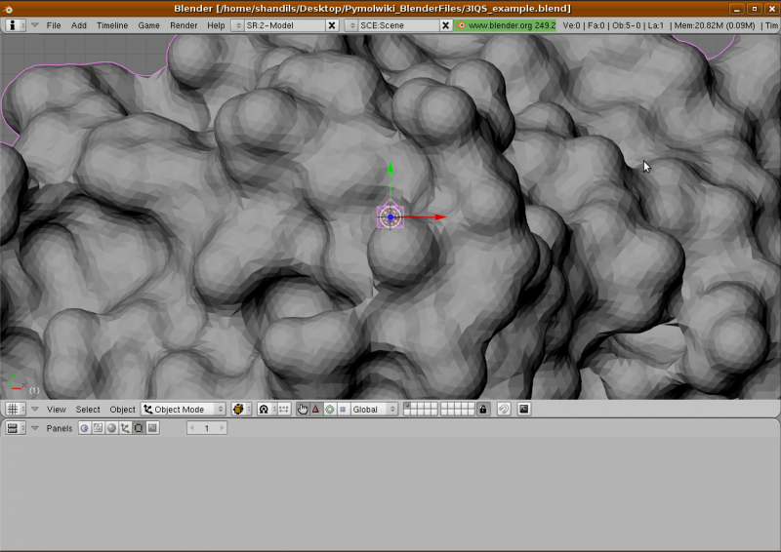Click the Select menu in 3D view header
This screenshot has height=552, width=781.
coord(88,410)
